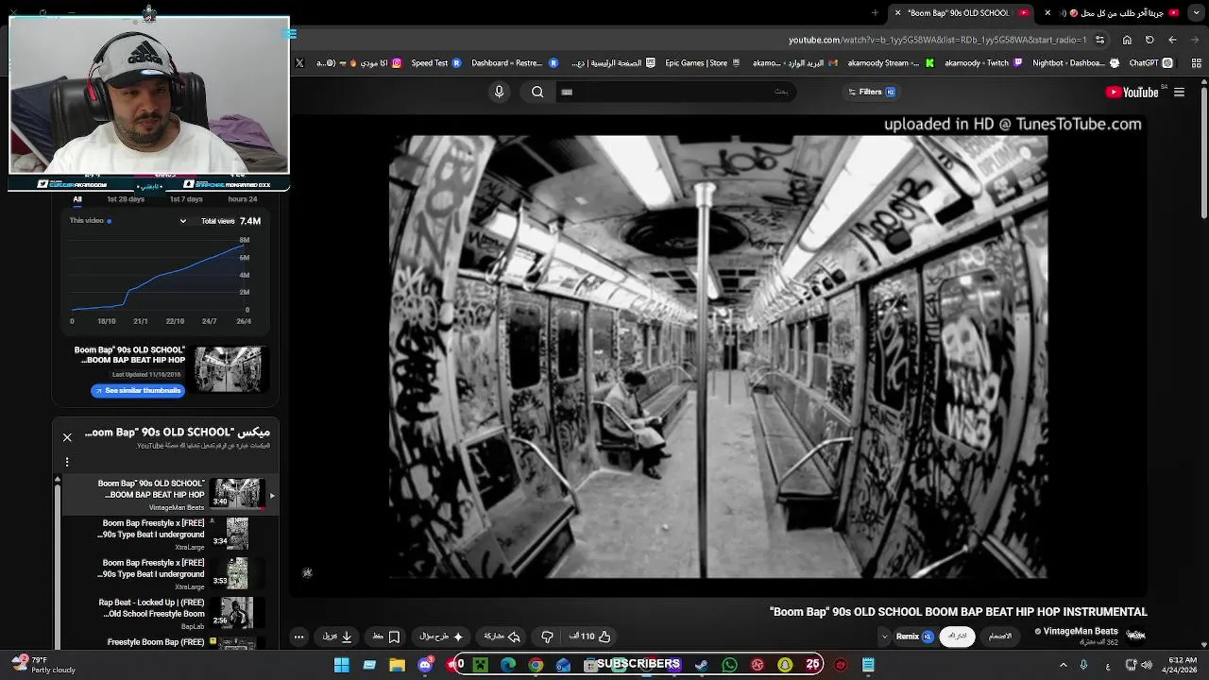
Task: Close the mix playlist panel
Action: (67, 437)
